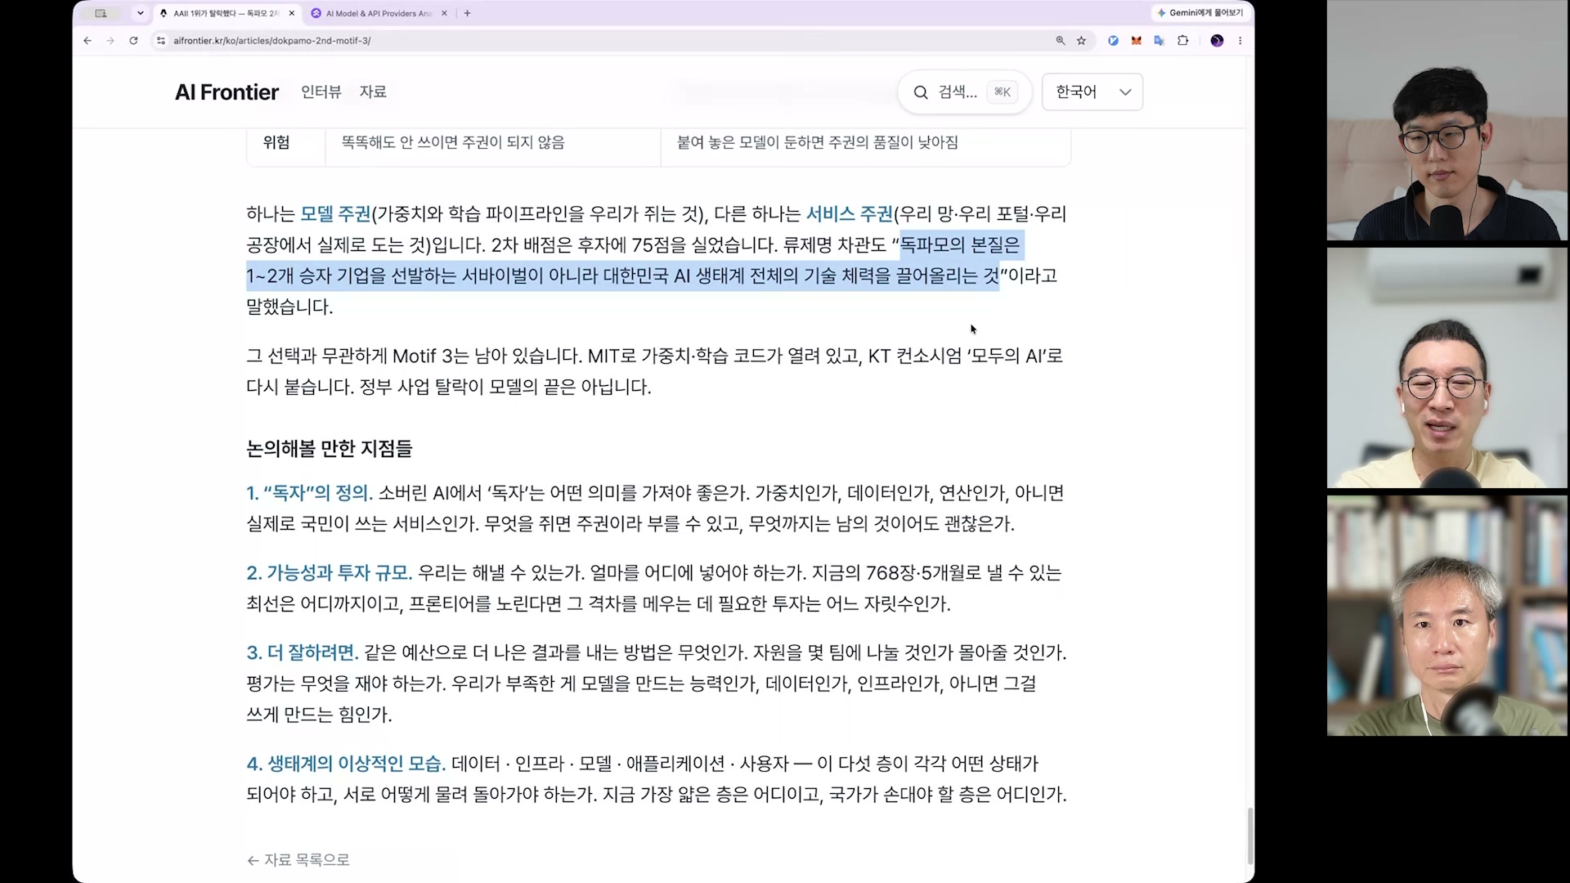This screenshot has width=1570, height=883.
Task: Open the Chrome three-dot menu
Action: [x=1240, y=40]
